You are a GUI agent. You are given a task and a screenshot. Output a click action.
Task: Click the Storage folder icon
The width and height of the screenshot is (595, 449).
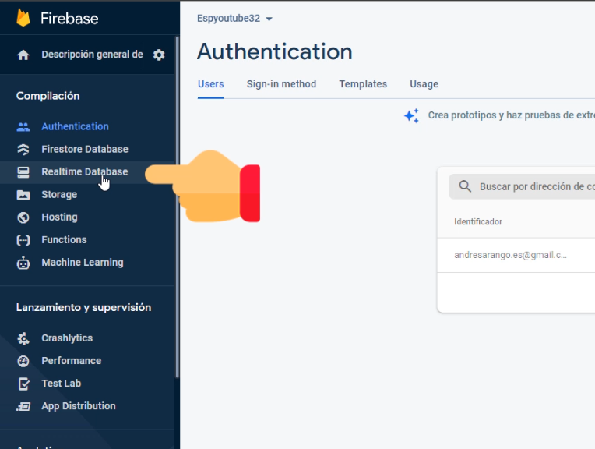click(23, 195)
